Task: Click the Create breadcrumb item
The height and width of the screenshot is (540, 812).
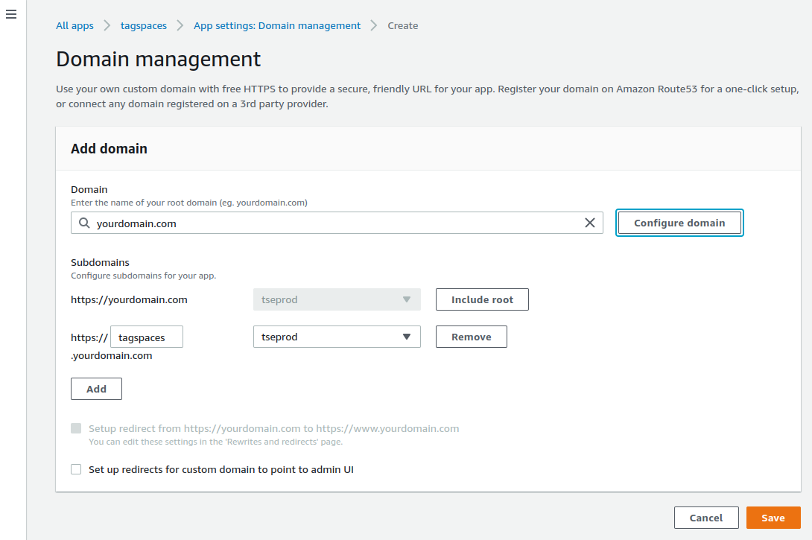Action: (403, 26)
